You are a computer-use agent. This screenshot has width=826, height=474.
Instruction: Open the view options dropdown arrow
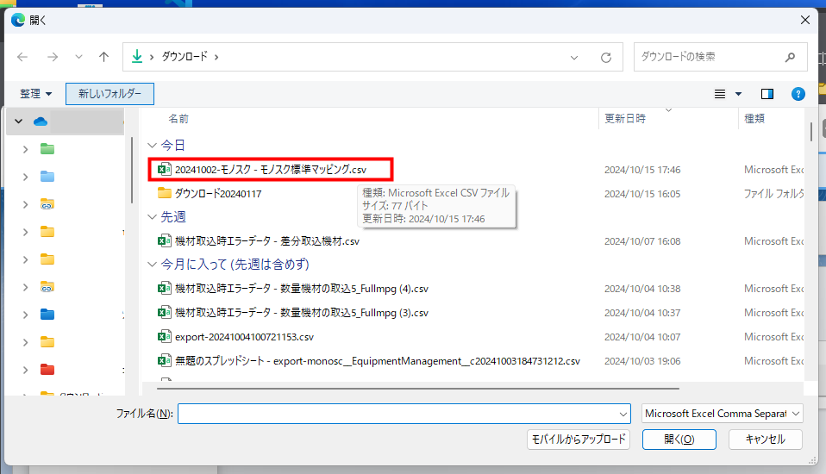pos(738,93)
